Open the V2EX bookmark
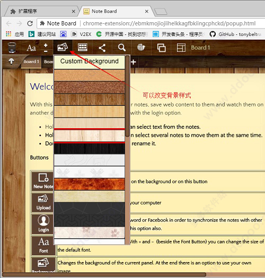 coord(81,34)
